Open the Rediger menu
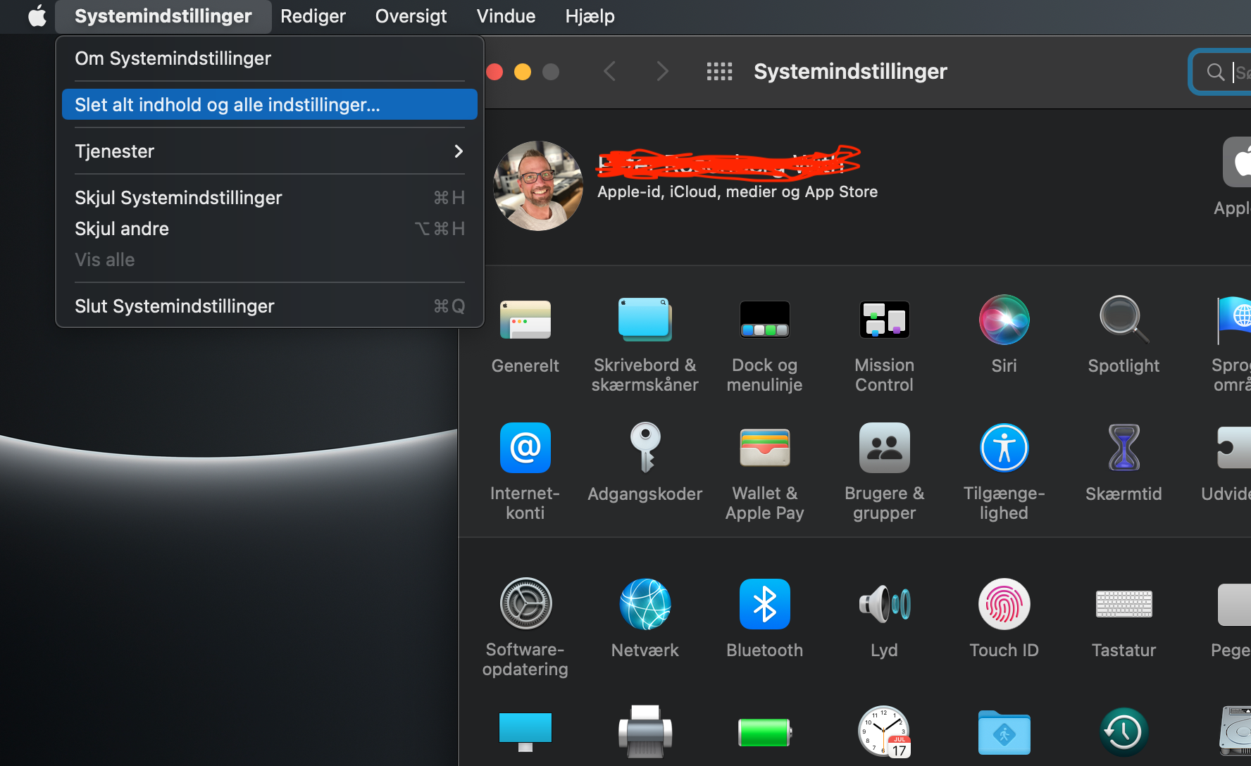The width and height of the screenshot is (1251, 766). pos(313,15)
